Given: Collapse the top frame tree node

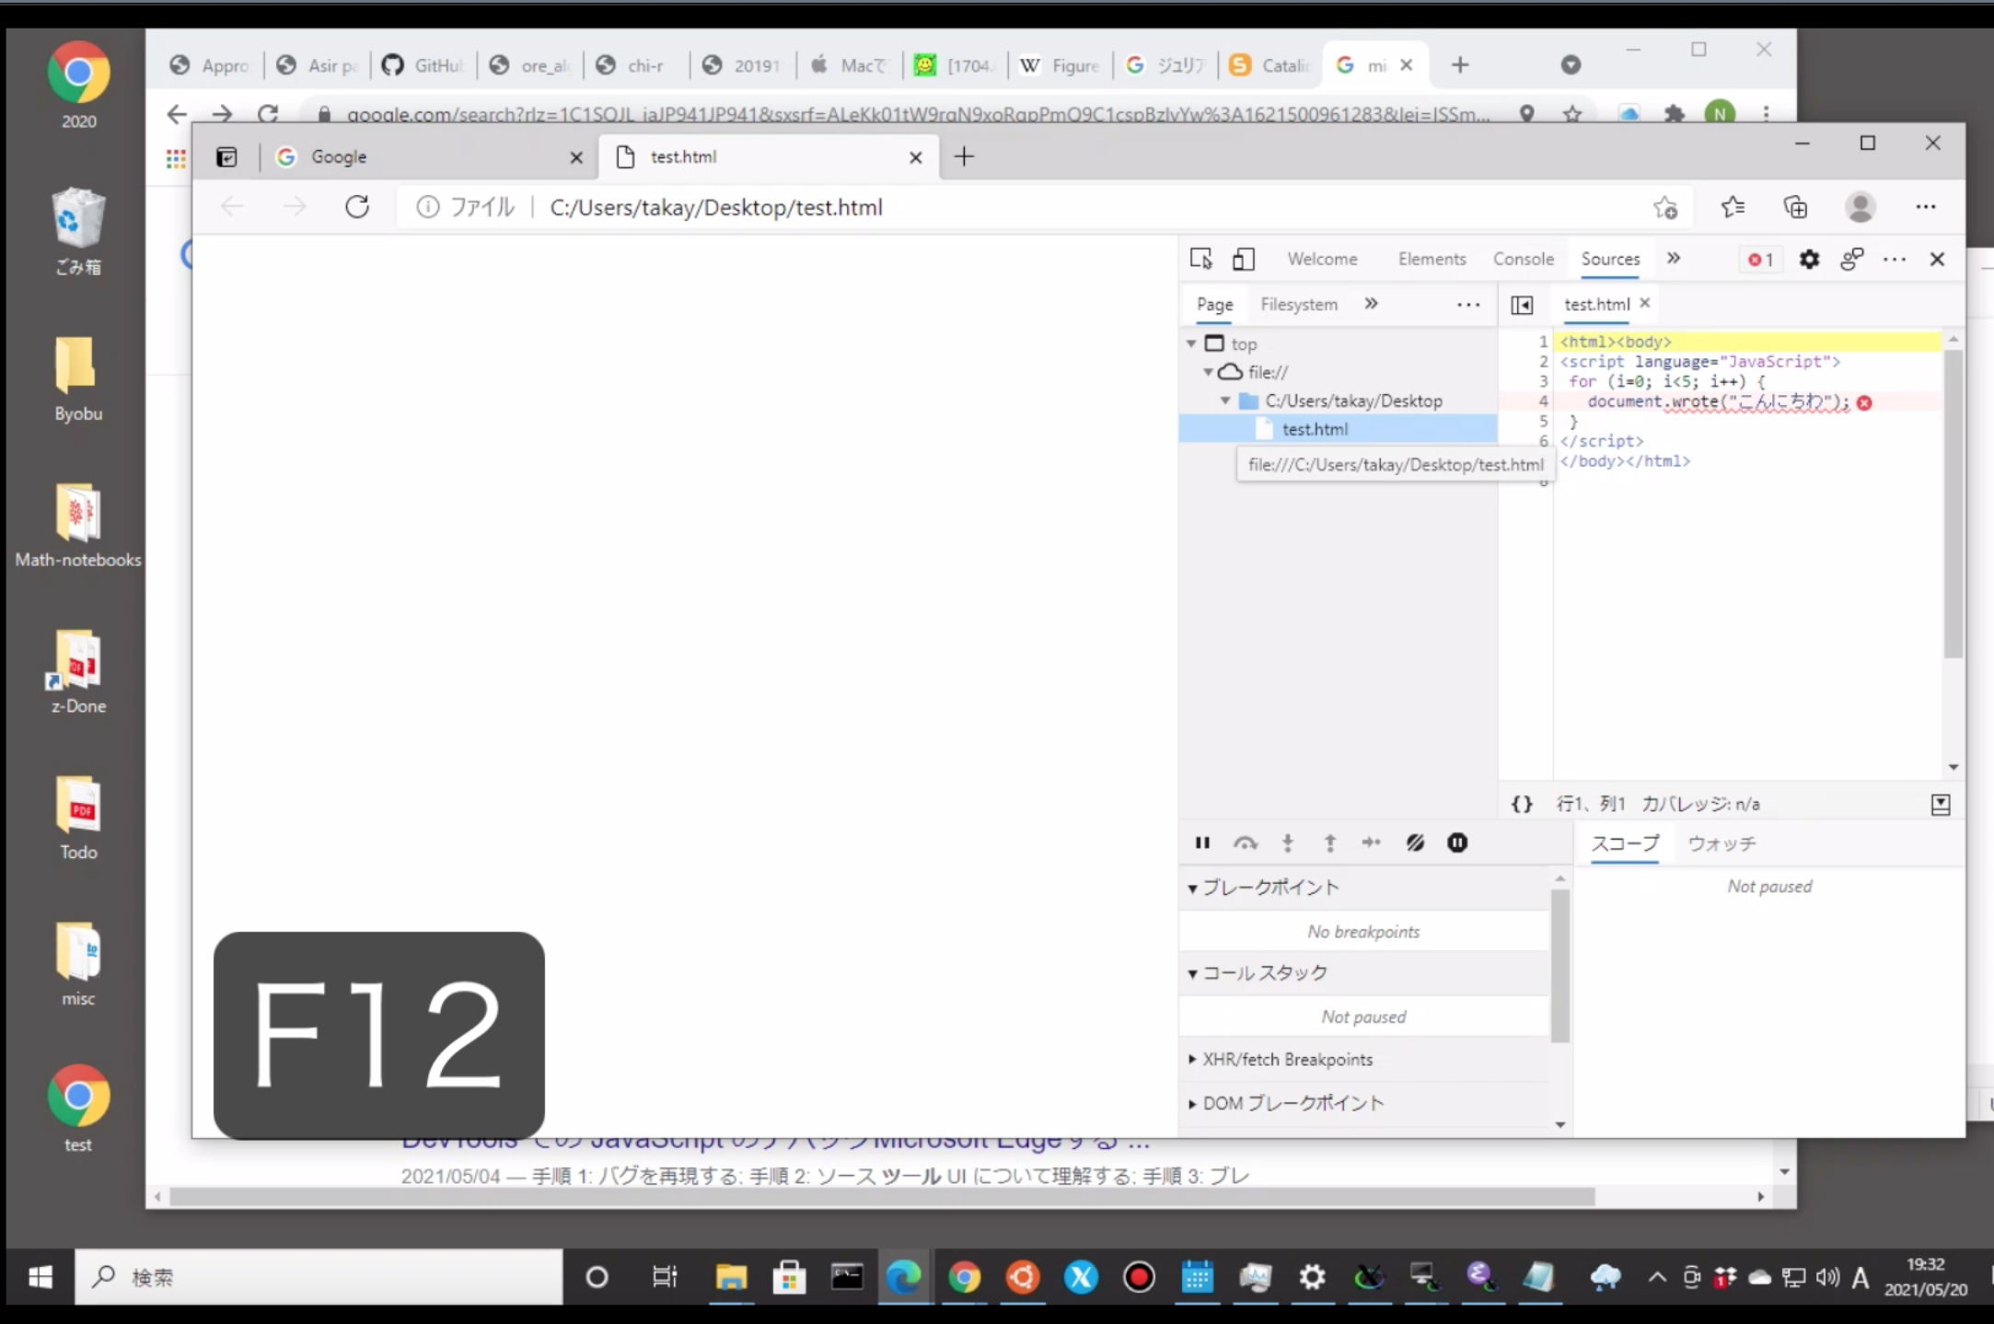Looking at the screenshot, I should click(1191, 343).
